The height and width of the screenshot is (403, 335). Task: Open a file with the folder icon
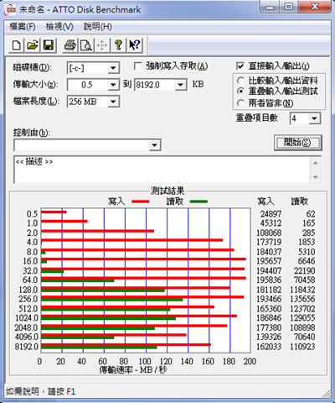coord(33,45)
